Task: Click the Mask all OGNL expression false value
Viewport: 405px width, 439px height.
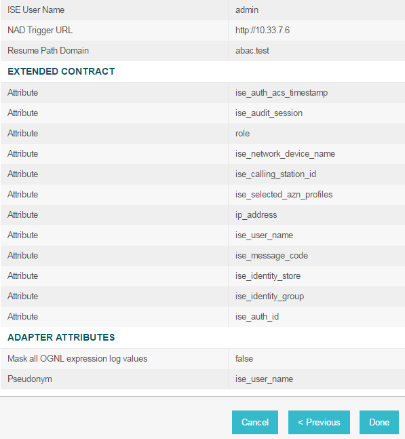Action: click(x=244, y=359)
